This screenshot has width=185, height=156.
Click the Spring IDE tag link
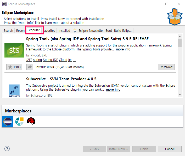point(51,60)
